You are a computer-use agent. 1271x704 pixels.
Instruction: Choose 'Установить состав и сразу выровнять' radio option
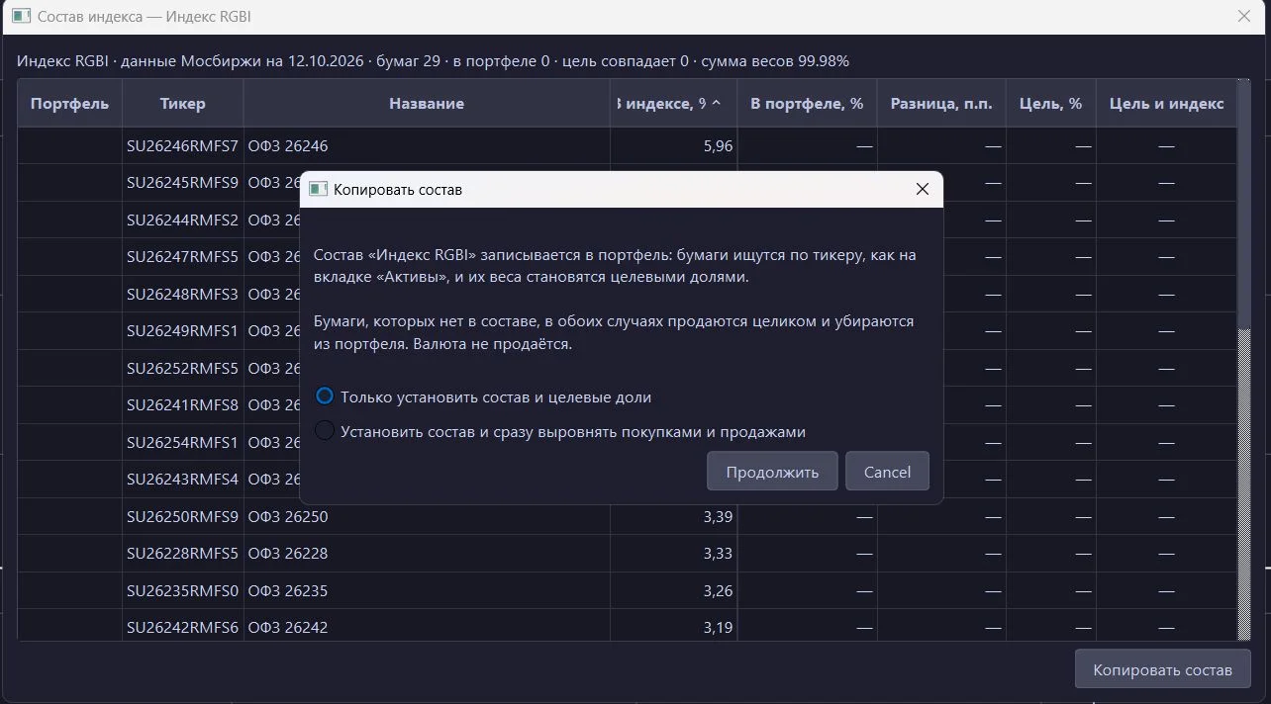560,432
